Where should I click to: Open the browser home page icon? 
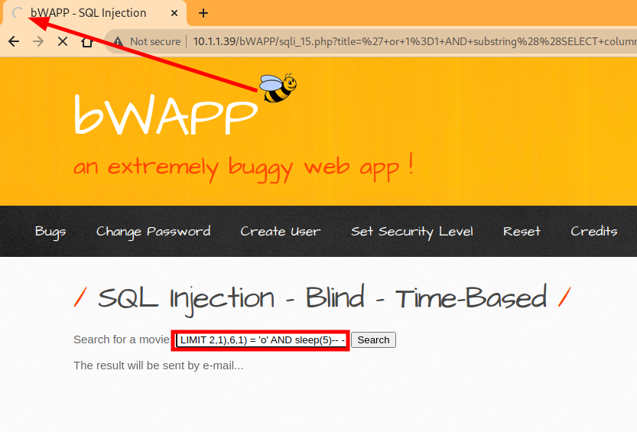[x=87, y=41]
